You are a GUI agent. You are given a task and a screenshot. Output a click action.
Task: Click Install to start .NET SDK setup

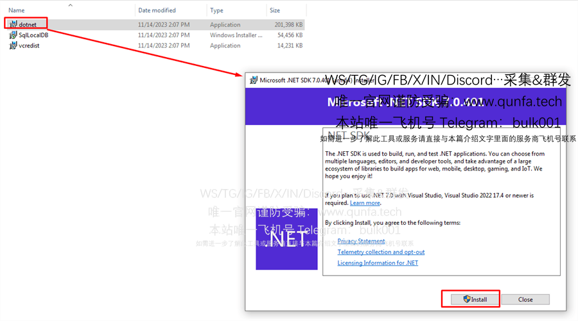coord(475,299)
